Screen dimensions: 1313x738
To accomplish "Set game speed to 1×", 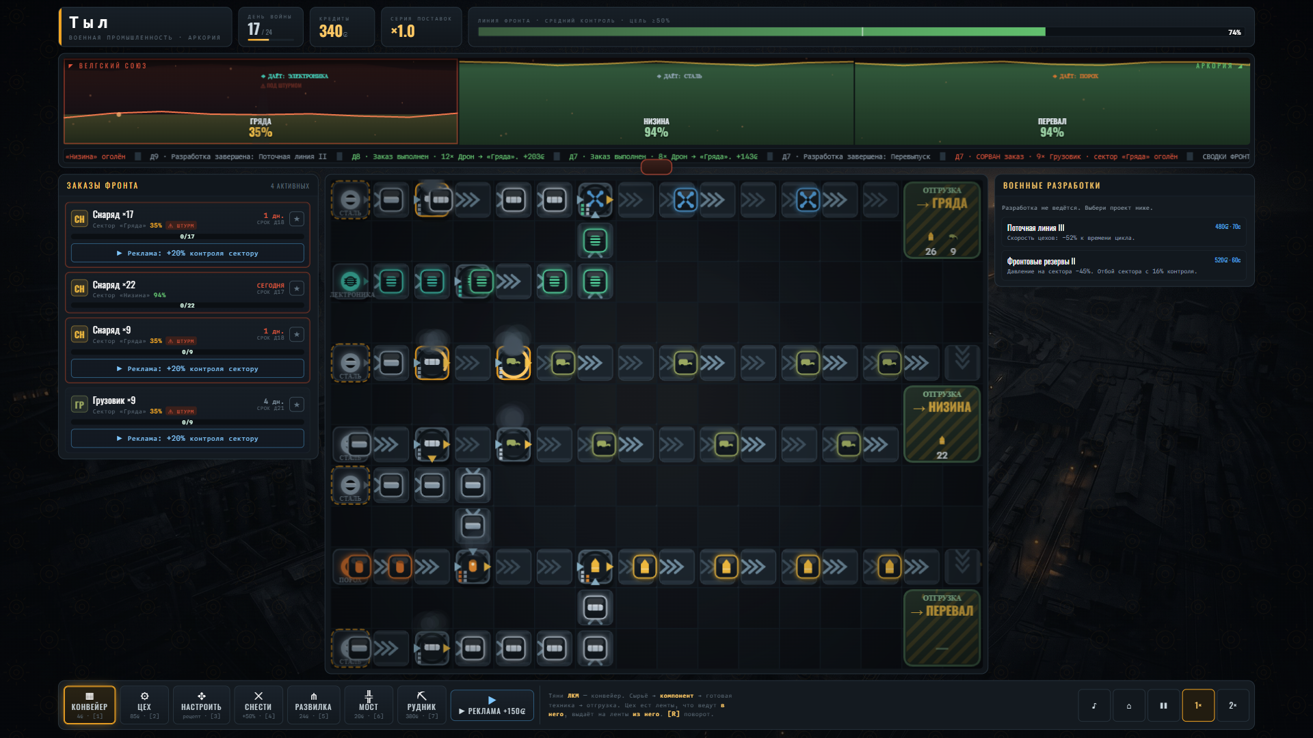I will 1198,706.
